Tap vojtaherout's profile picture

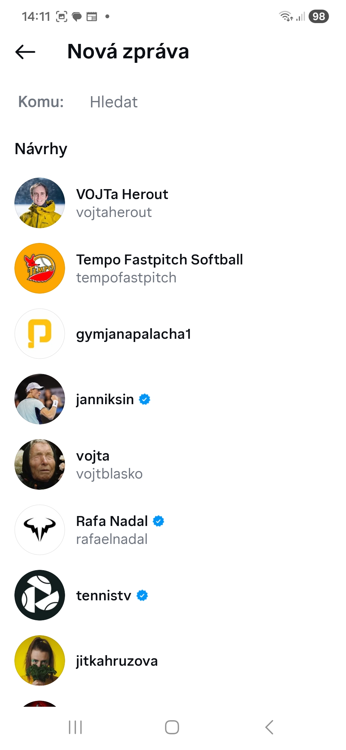pos(40,203)
